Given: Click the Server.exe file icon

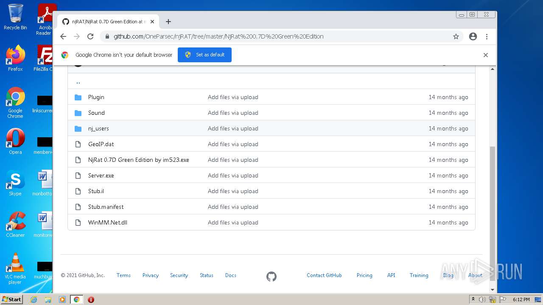Looking at the screenshot, I should point(78,175).
